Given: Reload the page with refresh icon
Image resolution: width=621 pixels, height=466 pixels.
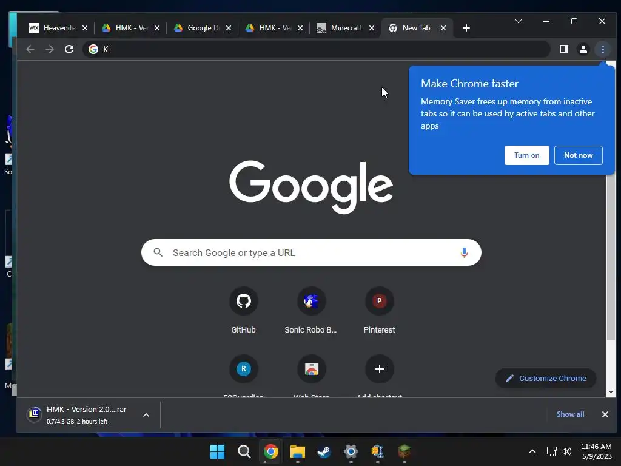Looking at the screenshot, I should coord(69,49).
